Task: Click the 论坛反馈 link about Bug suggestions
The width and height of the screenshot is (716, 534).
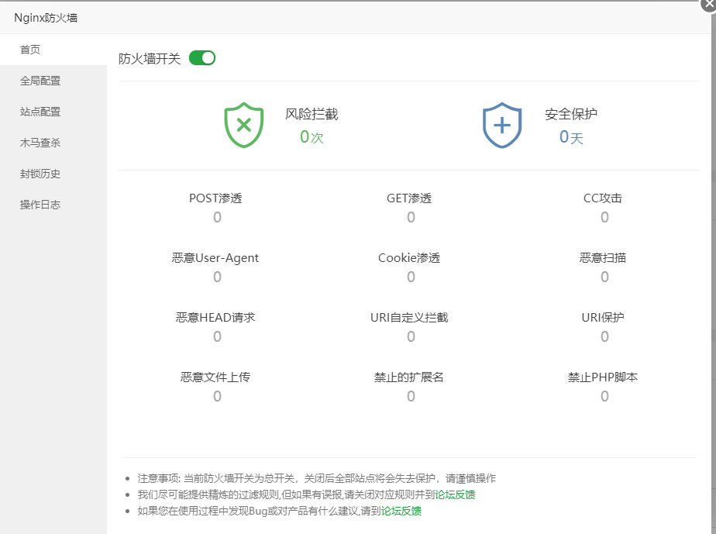Action: tap(401, 511)
